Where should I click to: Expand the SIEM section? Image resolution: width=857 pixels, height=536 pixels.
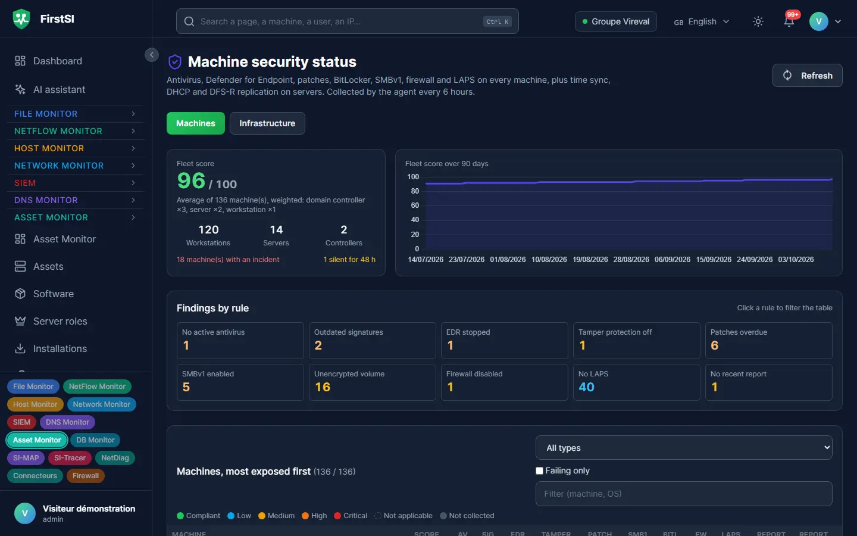pos(76,183)
